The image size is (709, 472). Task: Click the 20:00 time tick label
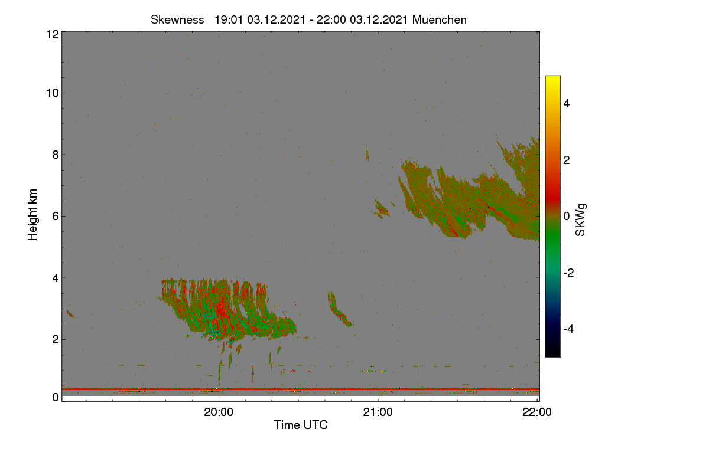(x=219, y=413)
